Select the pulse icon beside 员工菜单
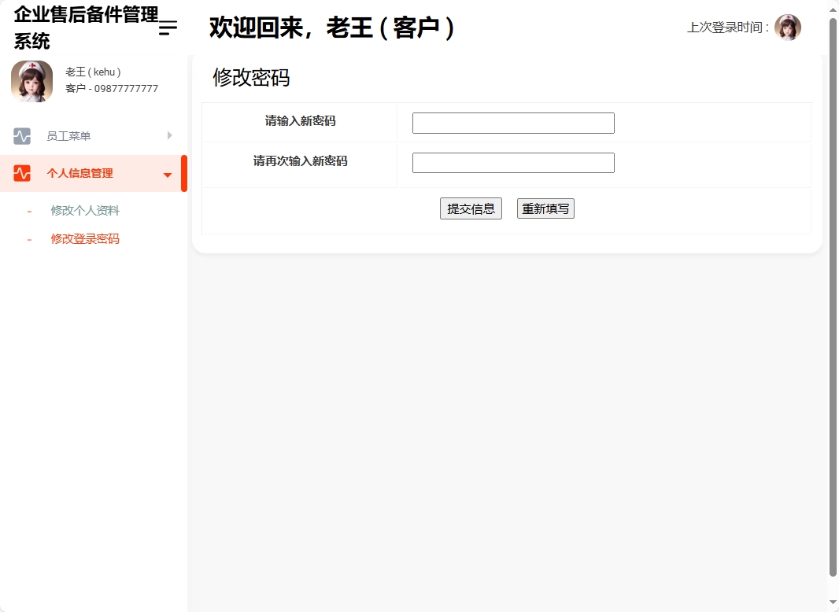 (x=21, y=135)
